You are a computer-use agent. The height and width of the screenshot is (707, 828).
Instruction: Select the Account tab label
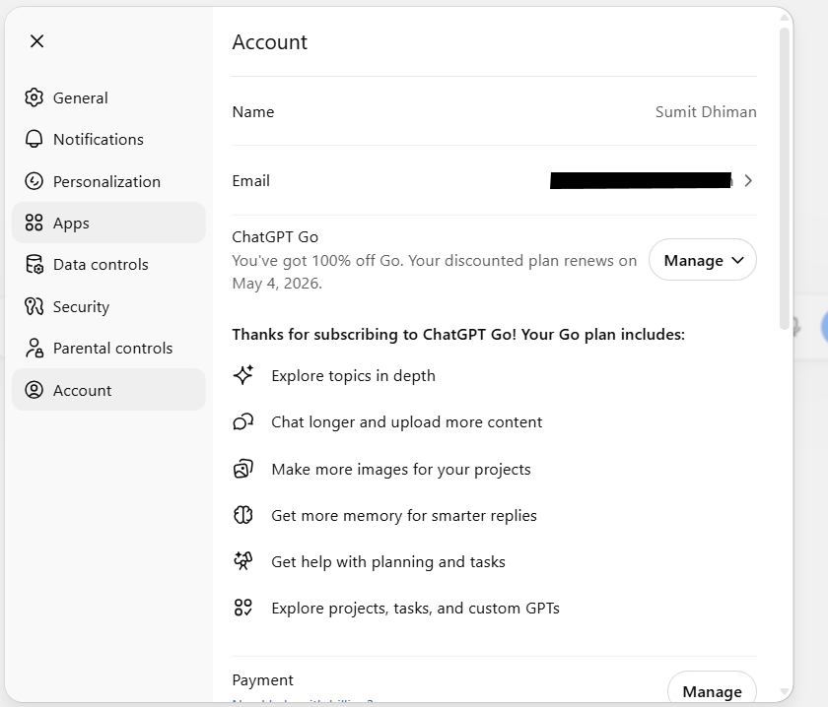(x=83, y=391)
